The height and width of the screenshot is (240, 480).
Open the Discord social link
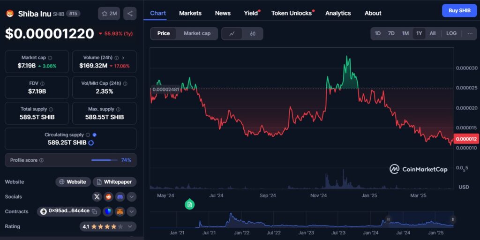click(x=120, y=197)
